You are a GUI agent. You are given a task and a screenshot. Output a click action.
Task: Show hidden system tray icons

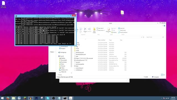(162, 98)
